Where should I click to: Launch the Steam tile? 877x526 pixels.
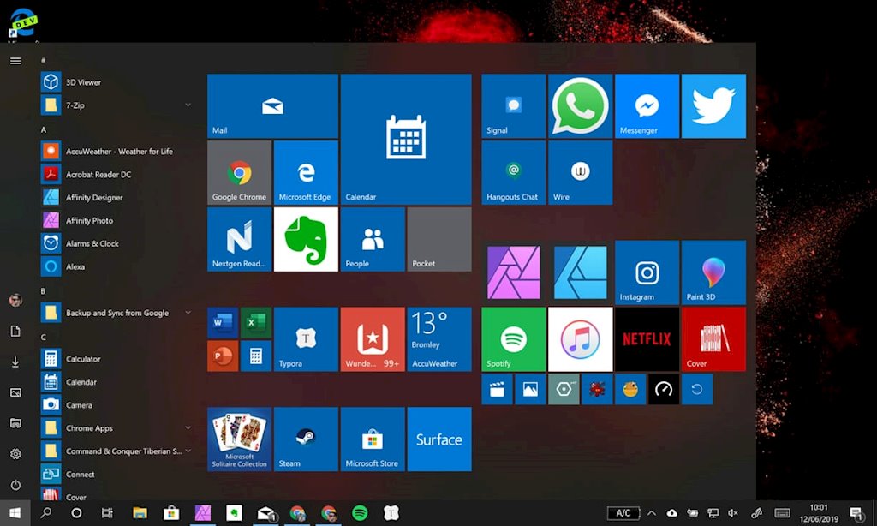(306, 439)
